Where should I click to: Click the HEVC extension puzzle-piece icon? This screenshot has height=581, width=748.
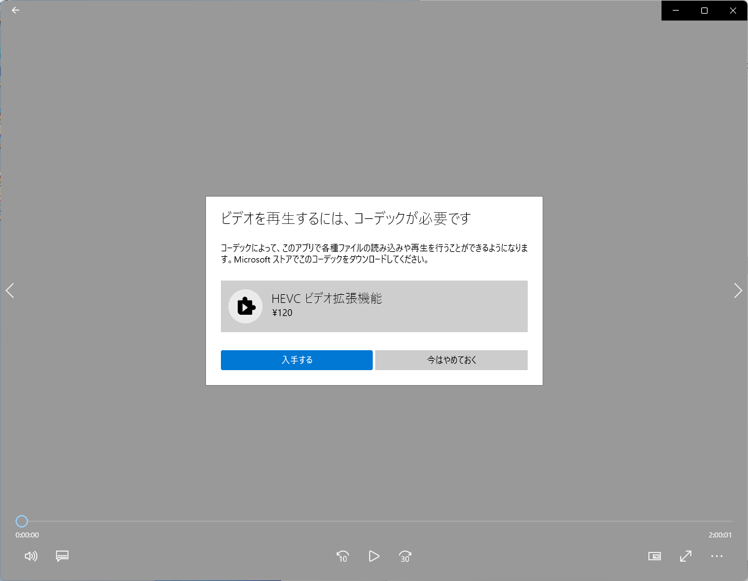point(246,306)
